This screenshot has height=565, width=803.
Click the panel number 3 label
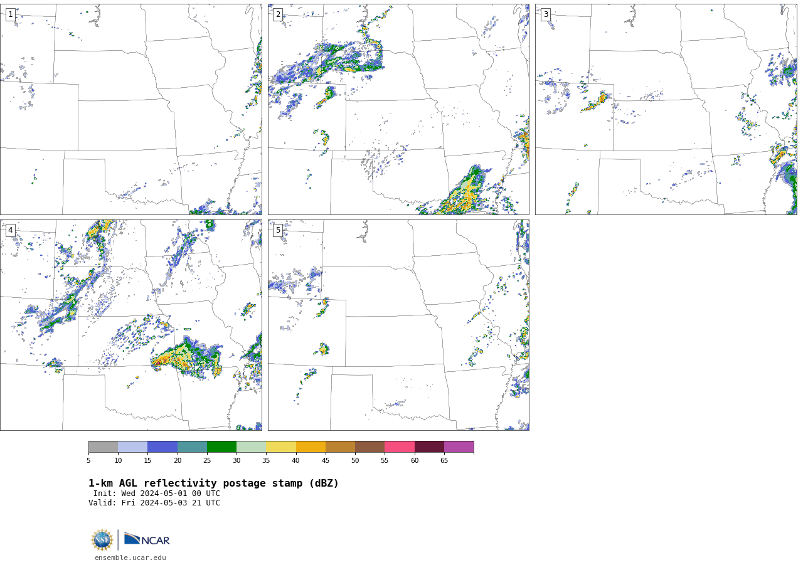pyautogui.click(x=546, y=14)
